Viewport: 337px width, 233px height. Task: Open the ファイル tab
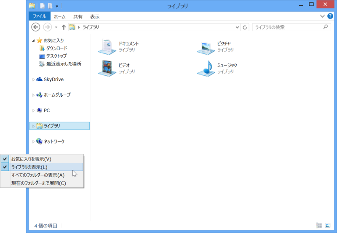pyautogui.click(x=40, y=16)
